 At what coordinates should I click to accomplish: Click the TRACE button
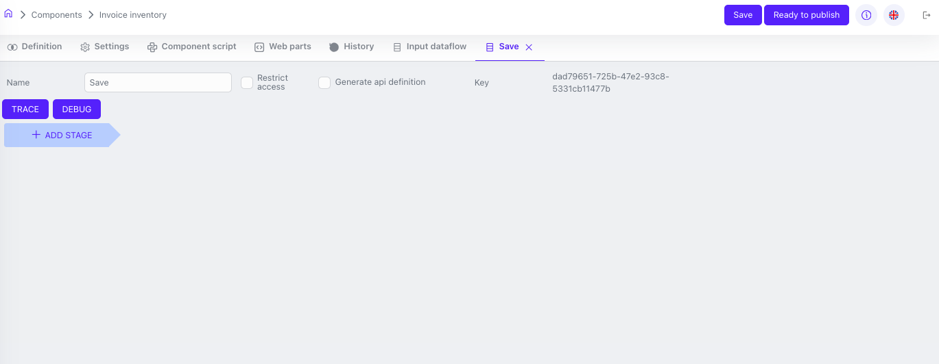[x=25, y=109]
